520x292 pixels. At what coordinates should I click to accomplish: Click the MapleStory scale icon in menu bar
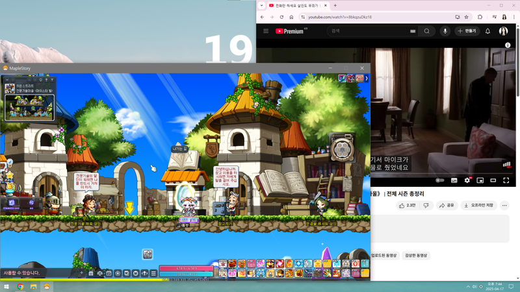click(x=100, y=273)
